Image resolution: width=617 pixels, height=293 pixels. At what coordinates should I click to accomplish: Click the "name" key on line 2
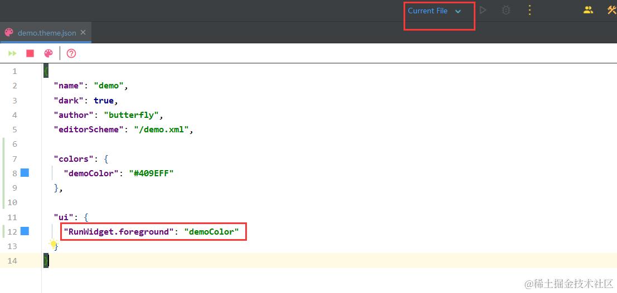[x=69, y=86]
